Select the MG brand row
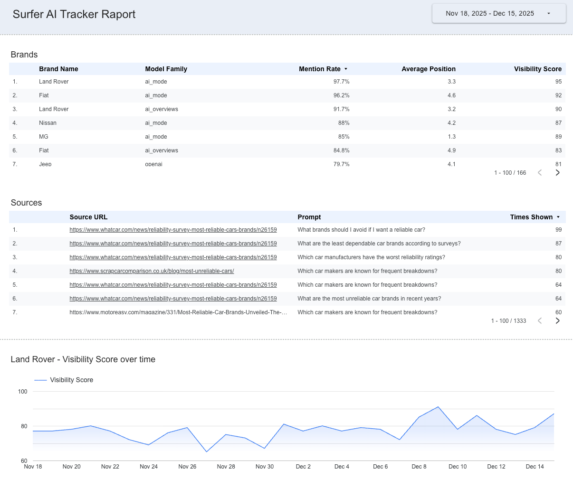Screen dimensions: 573x479 click(44, 137)
